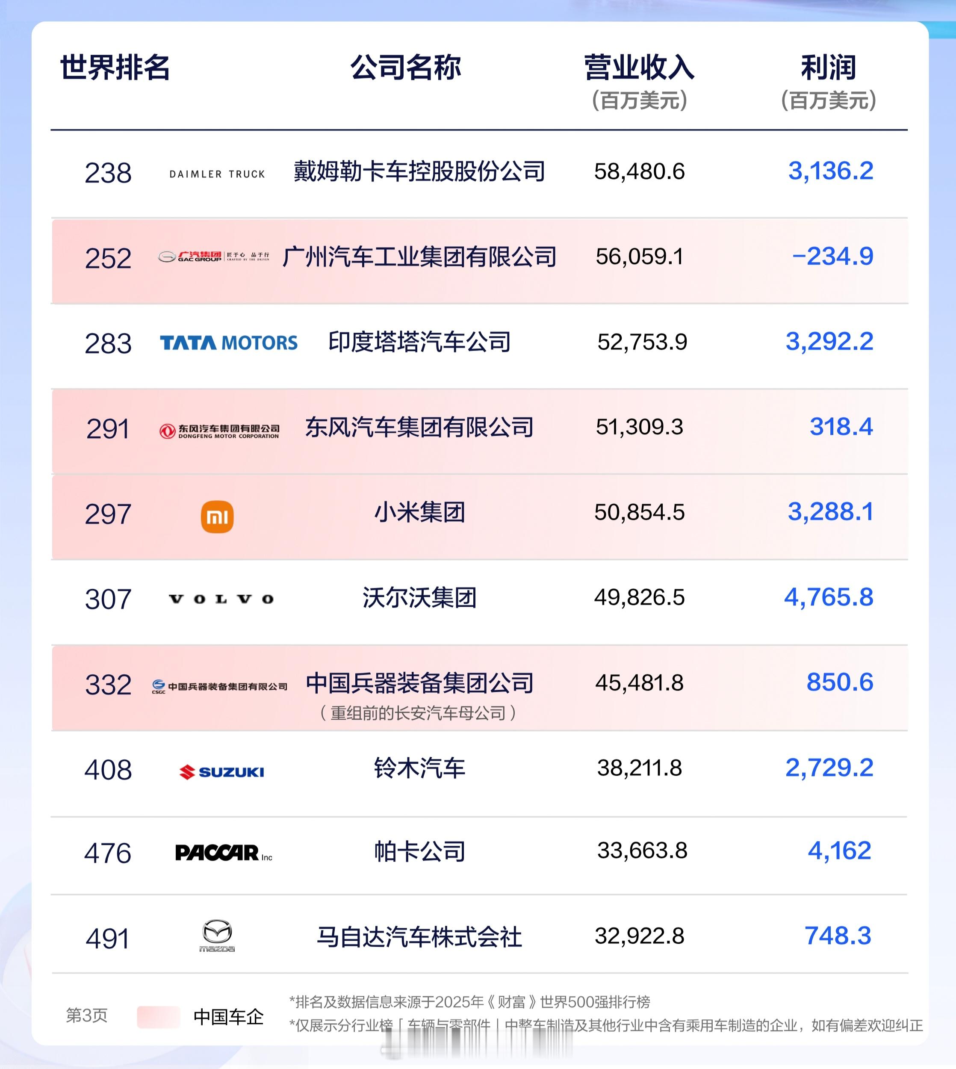
Task: Click revenue value 49,826.5
Action: click(x=639, y=598)
